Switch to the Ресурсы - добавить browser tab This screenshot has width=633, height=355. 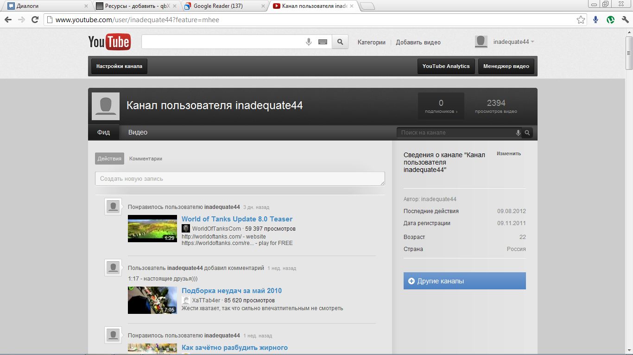(136, 6)
